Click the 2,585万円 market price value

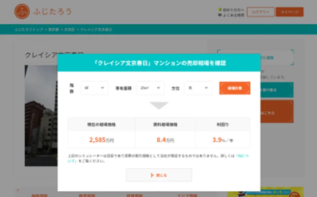click(102, 140)
